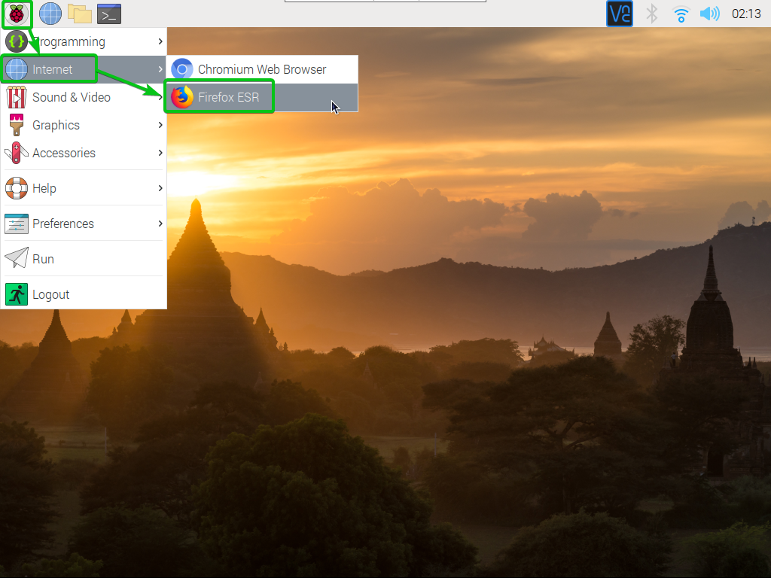Click the Internet globe menu icon
Screen dimensions: 771x578
[17, 69]
